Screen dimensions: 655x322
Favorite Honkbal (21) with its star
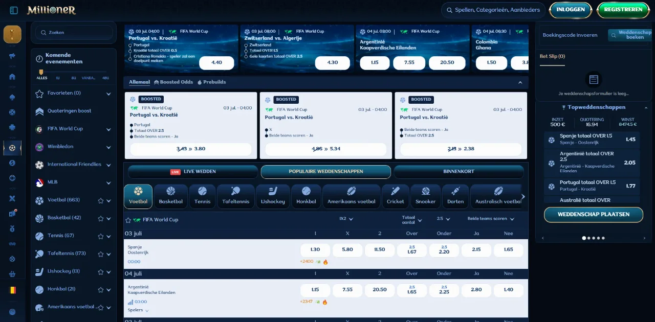[101, 289]
